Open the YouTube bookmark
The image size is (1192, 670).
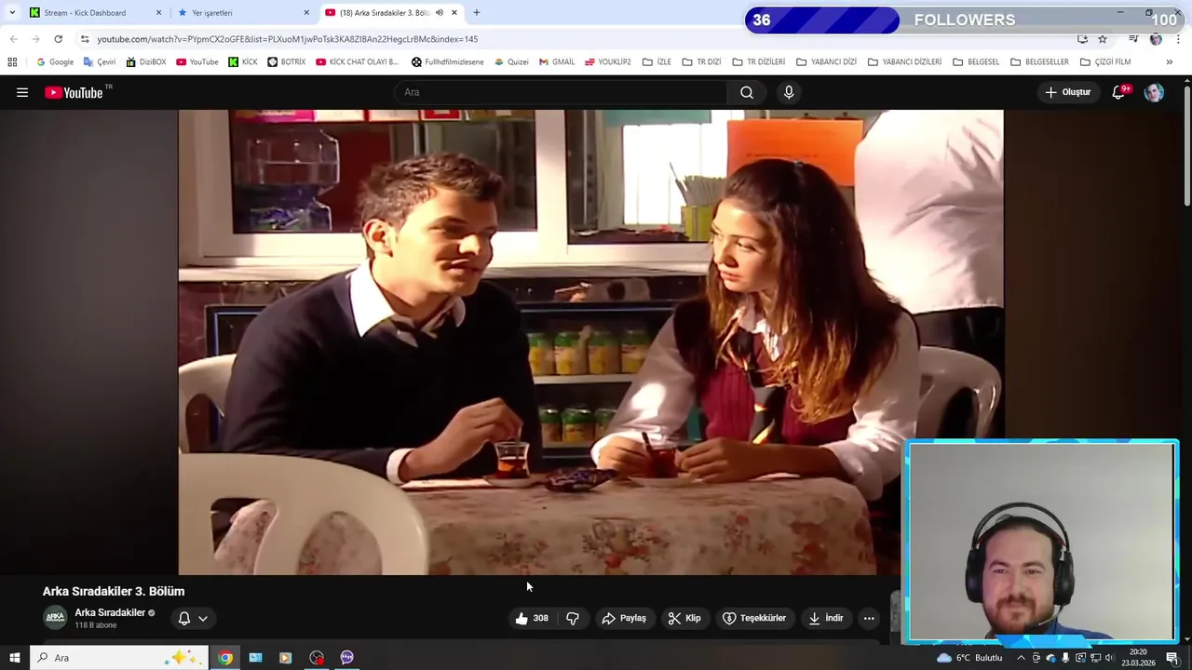click(197, 62)
